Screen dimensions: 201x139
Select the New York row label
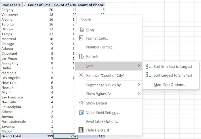point(9,83)
